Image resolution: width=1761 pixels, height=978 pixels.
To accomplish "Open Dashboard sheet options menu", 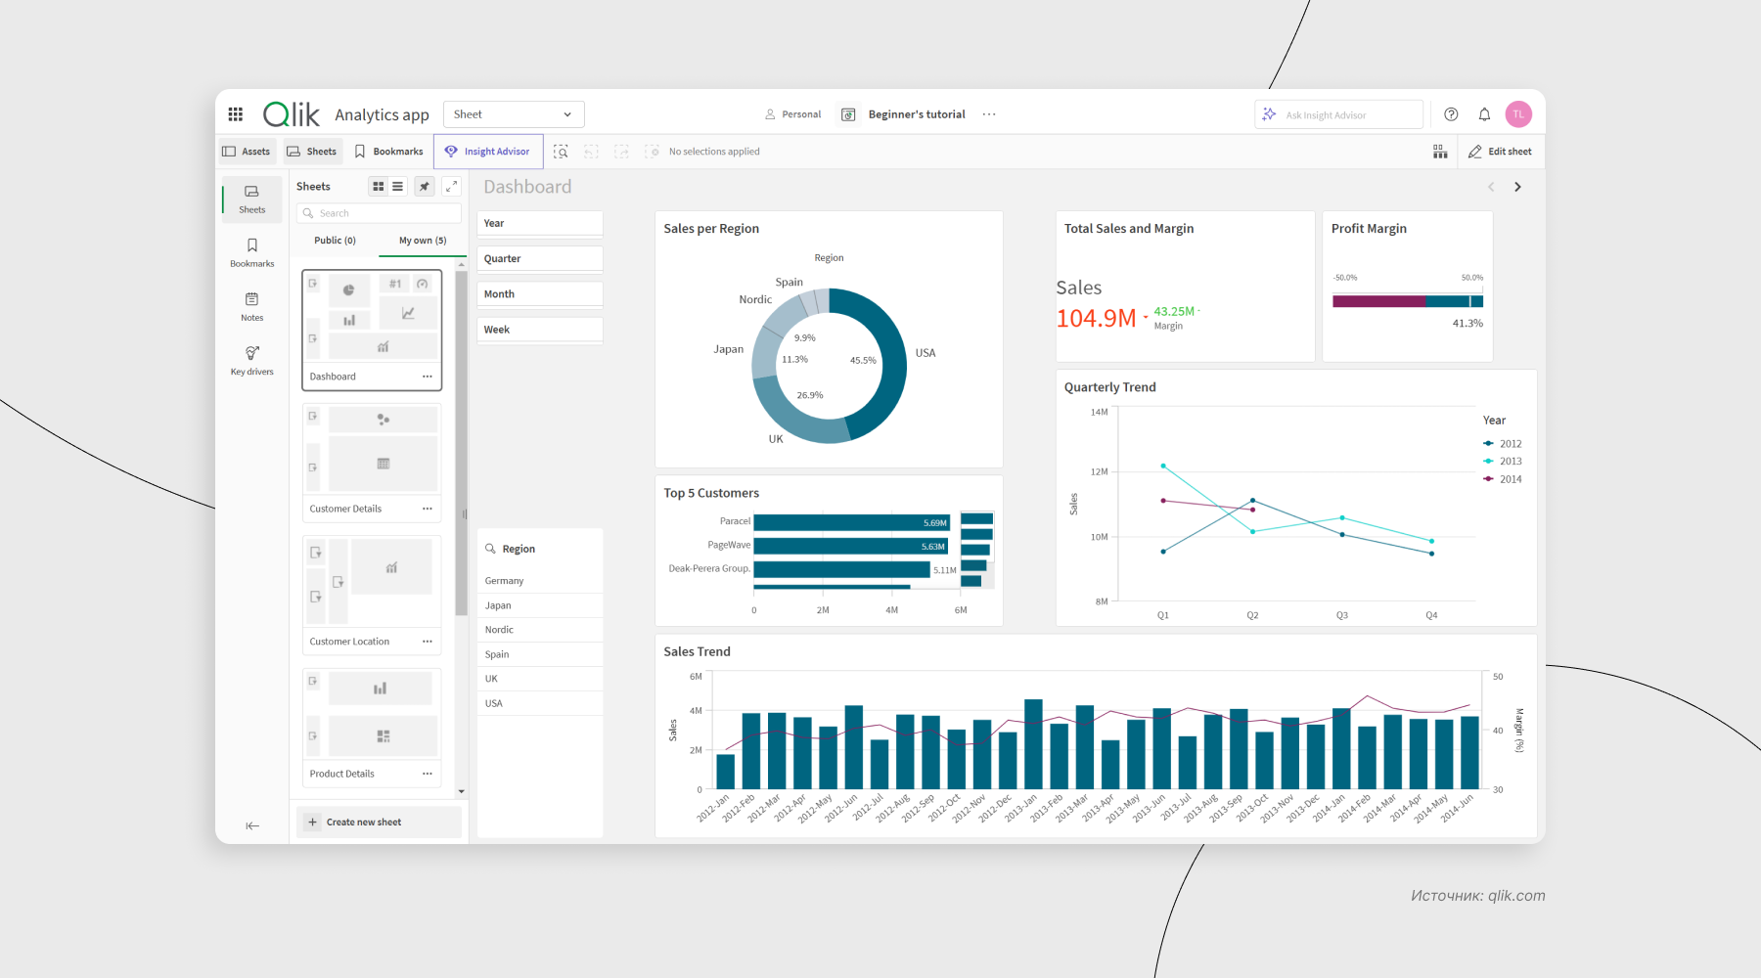I will point(428,377).
